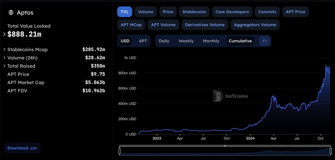Toggle the Derivatives Volume metric
Viewport: 335px width, 160px height.
(205, 25)
